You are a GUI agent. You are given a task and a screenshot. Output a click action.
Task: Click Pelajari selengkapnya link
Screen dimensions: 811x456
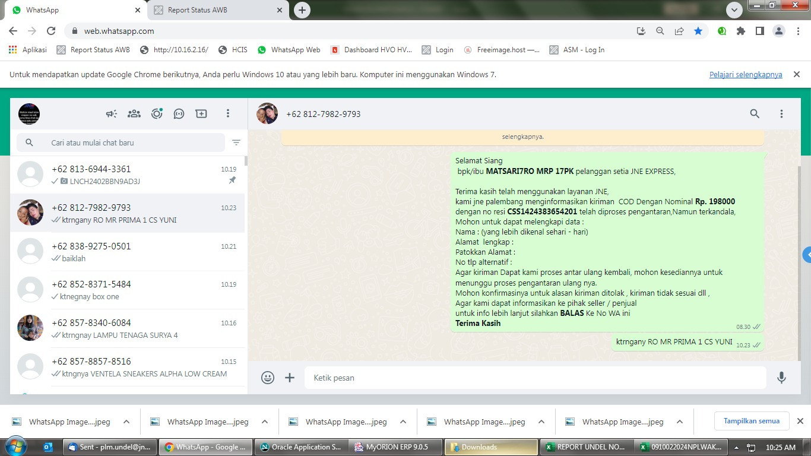[x=746, y=74]
